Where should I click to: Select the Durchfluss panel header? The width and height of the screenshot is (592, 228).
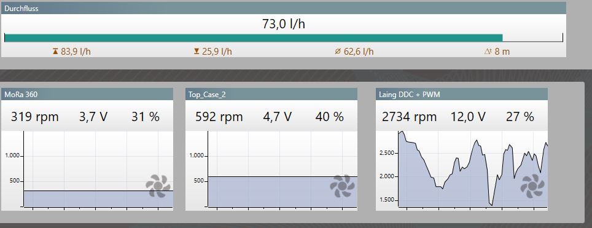[284, 9]
